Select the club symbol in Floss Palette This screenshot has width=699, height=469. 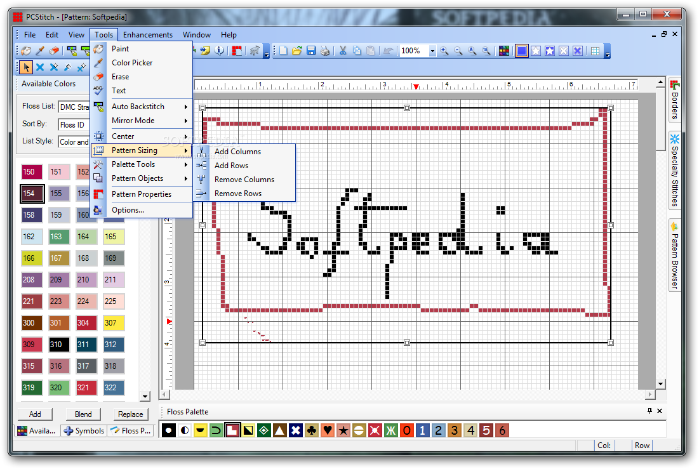(312, 430)
